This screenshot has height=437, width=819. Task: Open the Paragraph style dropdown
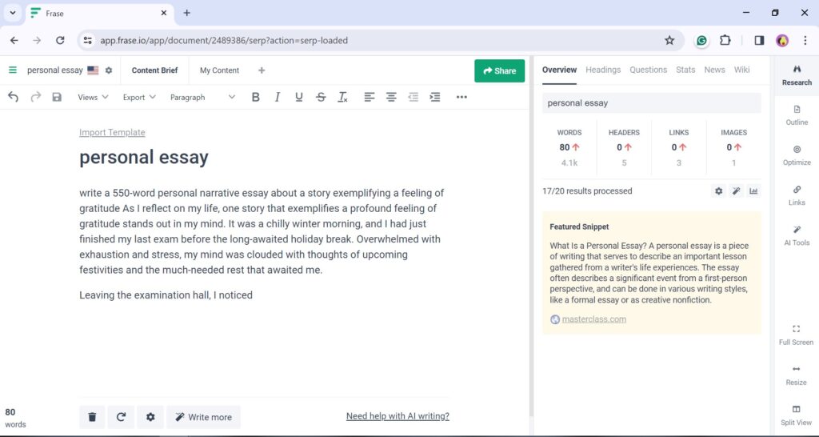(x=202, y=97)
